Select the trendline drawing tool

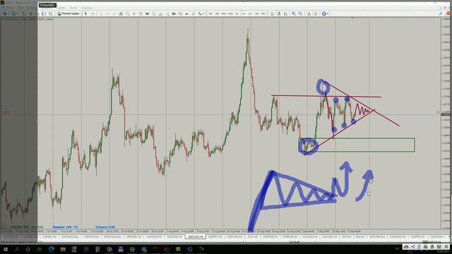[x=114, y=13]
